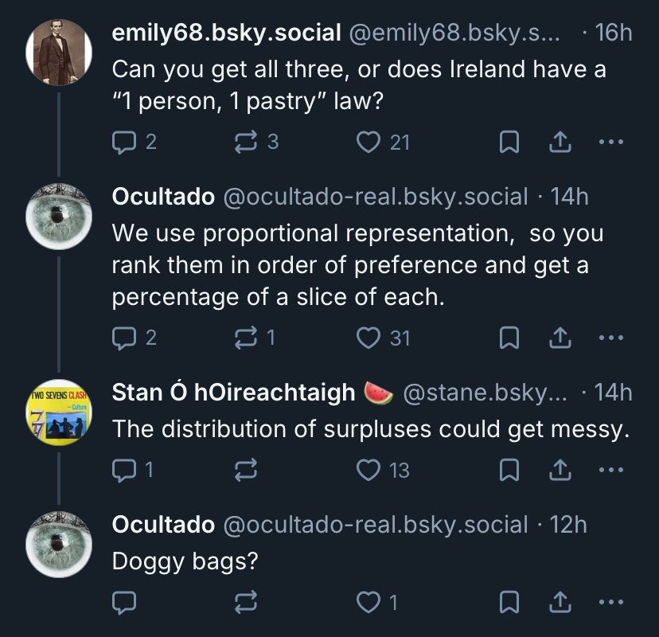
Task: Reply to the "Doggy bags?" post
Action: pos(124,603)
